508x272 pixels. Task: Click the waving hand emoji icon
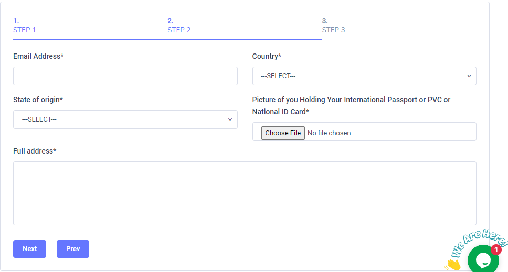451,265
